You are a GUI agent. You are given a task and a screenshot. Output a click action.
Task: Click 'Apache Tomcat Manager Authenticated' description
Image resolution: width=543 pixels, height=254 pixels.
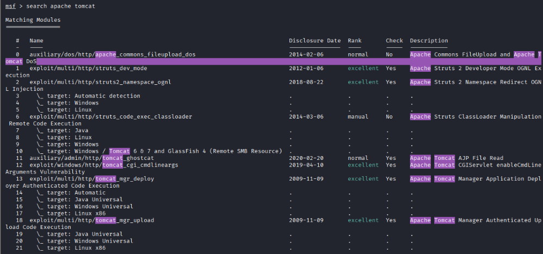click(470, 220)
